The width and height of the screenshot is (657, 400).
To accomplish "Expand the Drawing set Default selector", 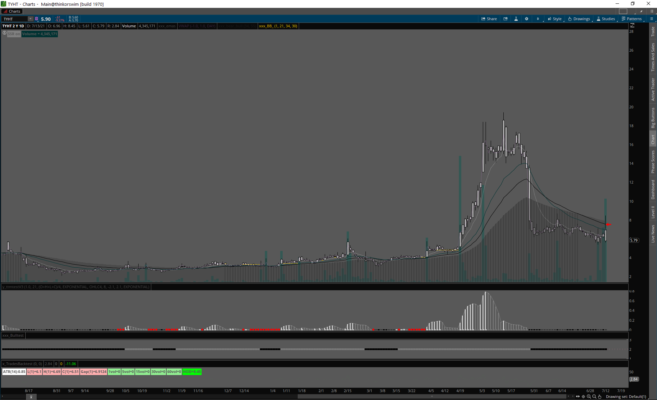I will 626,397.
